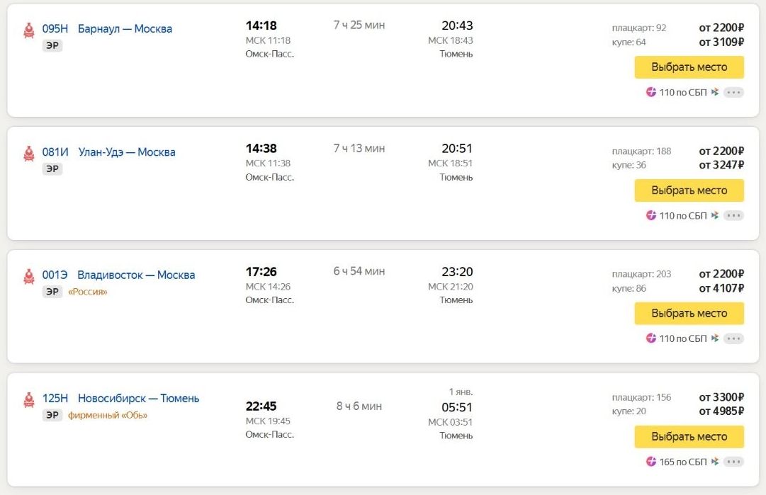Choose a seat on the Новосибирск — Тюмень train
Screen dimensions: 766x495
689,437
